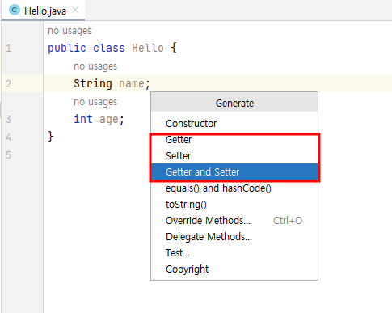392x313 pixels.
Task: Choose Setter in Generate menu
Action: click(234, 156)
